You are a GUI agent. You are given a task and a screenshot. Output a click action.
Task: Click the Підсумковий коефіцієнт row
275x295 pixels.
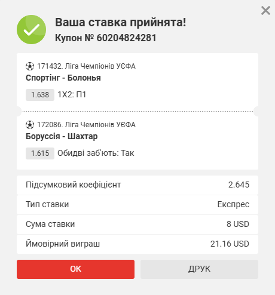pyautogui.click(x=137, y=185)
